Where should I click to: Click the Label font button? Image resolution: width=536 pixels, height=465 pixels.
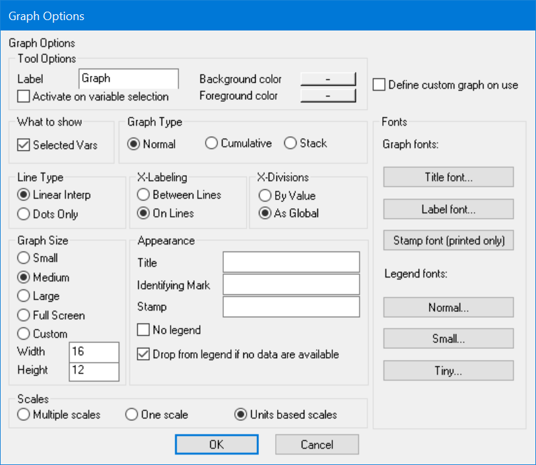pyautogui.click(x=448, y=209)
